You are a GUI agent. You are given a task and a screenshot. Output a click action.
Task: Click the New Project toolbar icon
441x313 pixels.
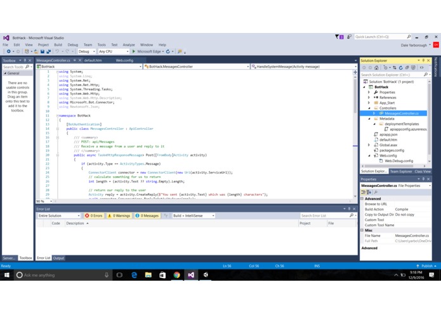[x=27, y=52]
